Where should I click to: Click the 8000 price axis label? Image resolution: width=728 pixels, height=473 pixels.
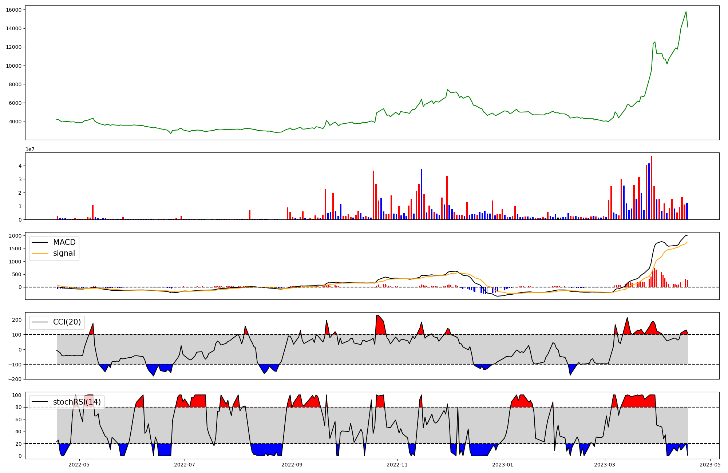click(x=15, y=84)
